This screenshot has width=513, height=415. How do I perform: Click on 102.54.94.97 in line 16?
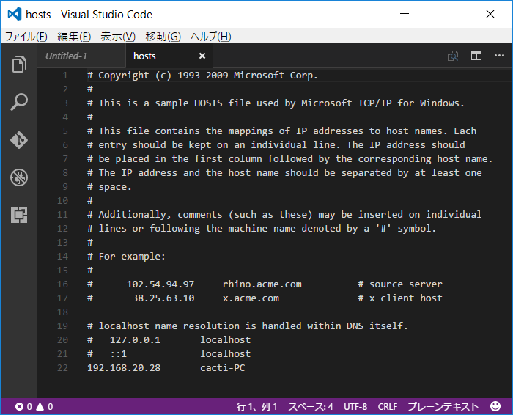(x=160, y=284)
